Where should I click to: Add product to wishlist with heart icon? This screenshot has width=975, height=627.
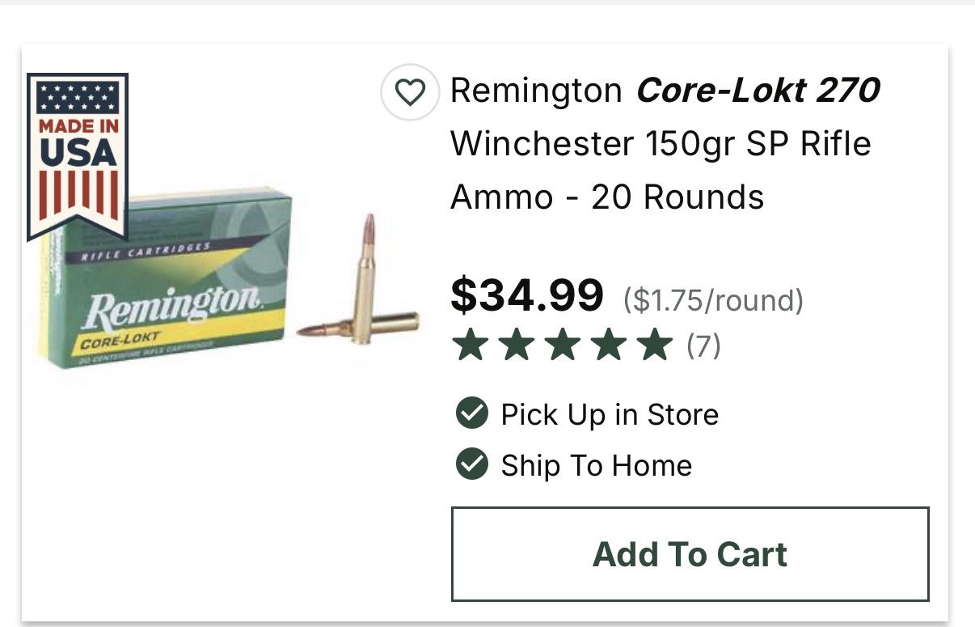pos(409,92)
